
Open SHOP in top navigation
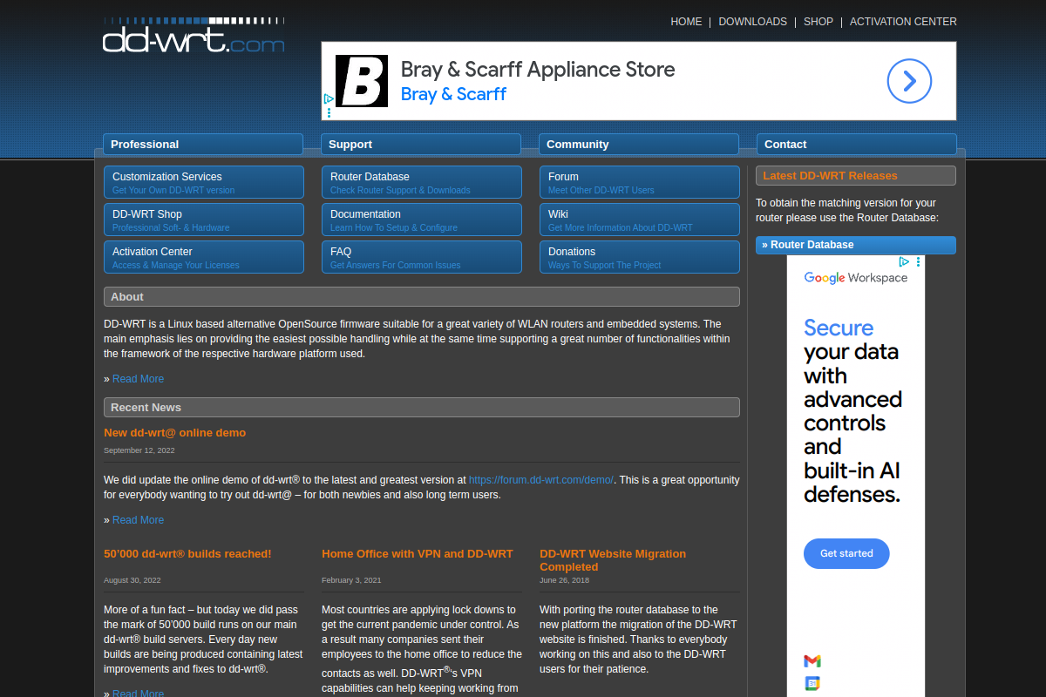pyautogui.click(x=818, y=22)
